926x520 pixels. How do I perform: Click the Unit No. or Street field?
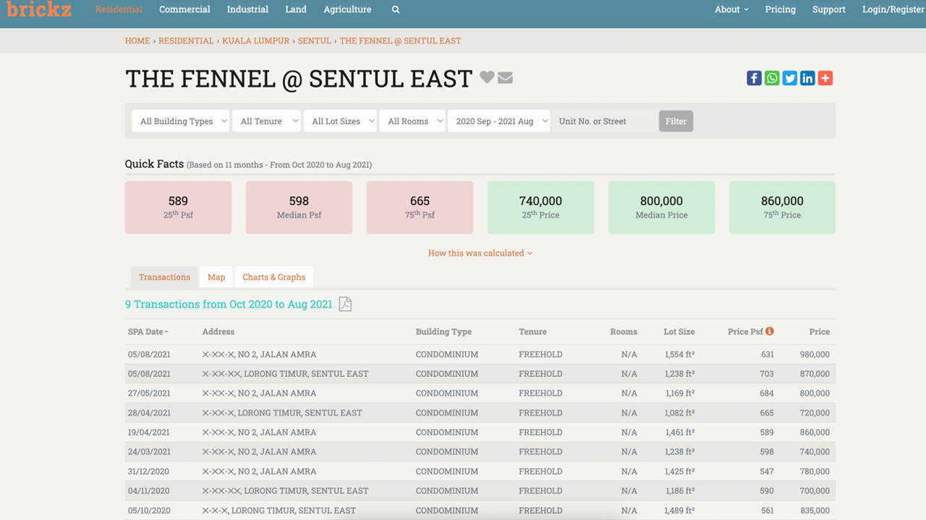(605, 121)
